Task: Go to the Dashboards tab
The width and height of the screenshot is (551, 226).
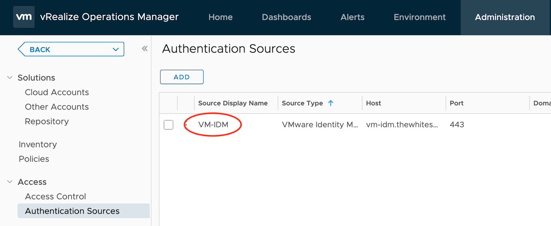Action: (287, 17)
